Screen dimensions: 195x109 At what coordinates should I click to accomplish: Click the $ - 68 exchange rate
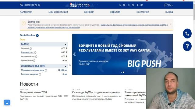[122, 5]
